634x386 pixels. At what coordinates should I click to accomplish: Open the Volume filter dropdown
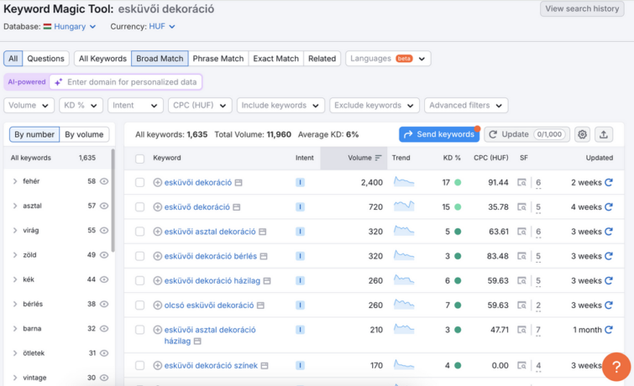[x=29, y=106]
